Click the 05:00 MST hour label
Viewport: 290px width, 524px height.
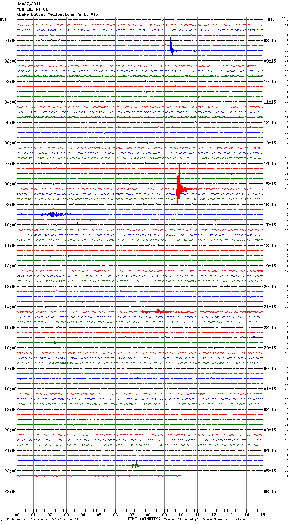(x=11, y=123)
